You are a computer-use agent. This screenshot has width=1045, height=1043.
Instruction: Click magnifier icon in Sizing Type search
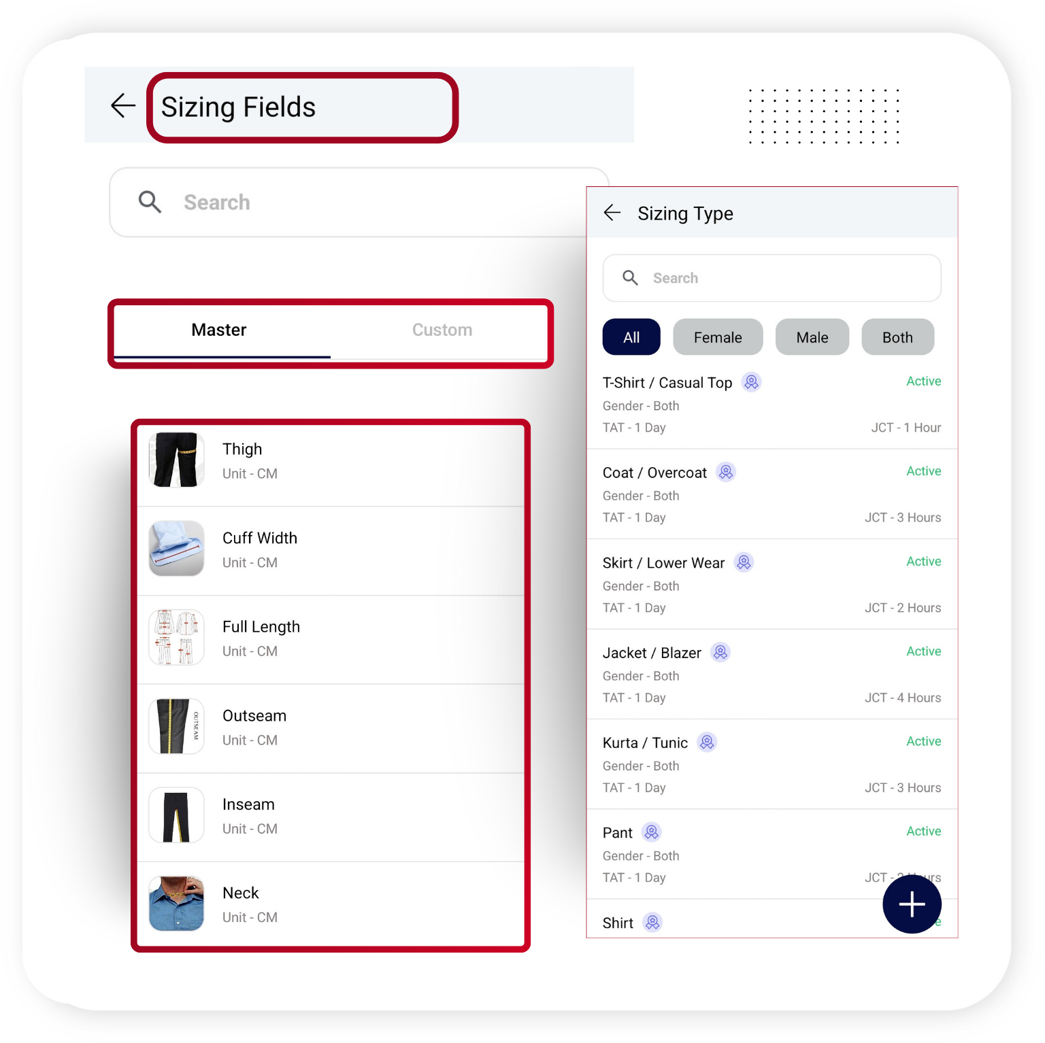pos(631,277)
